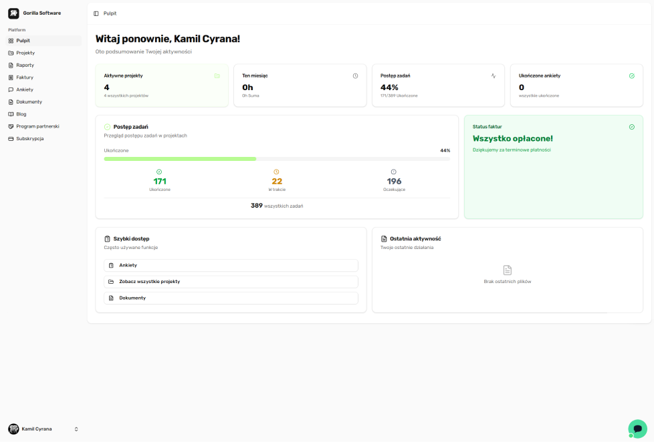Viewport: 654px width, 442px height.
Task: Click the orange clock above 22 W trakcie
Action: coord(277,172)
